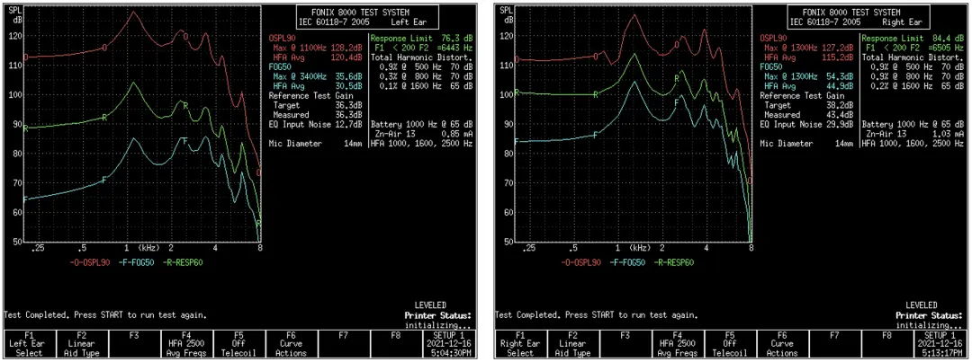
Task: Select OSPL90 legend entry under right graph
Action: 580,263
